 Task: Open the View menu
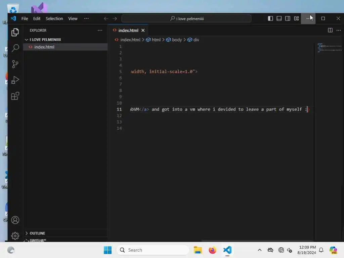point(73,19)
